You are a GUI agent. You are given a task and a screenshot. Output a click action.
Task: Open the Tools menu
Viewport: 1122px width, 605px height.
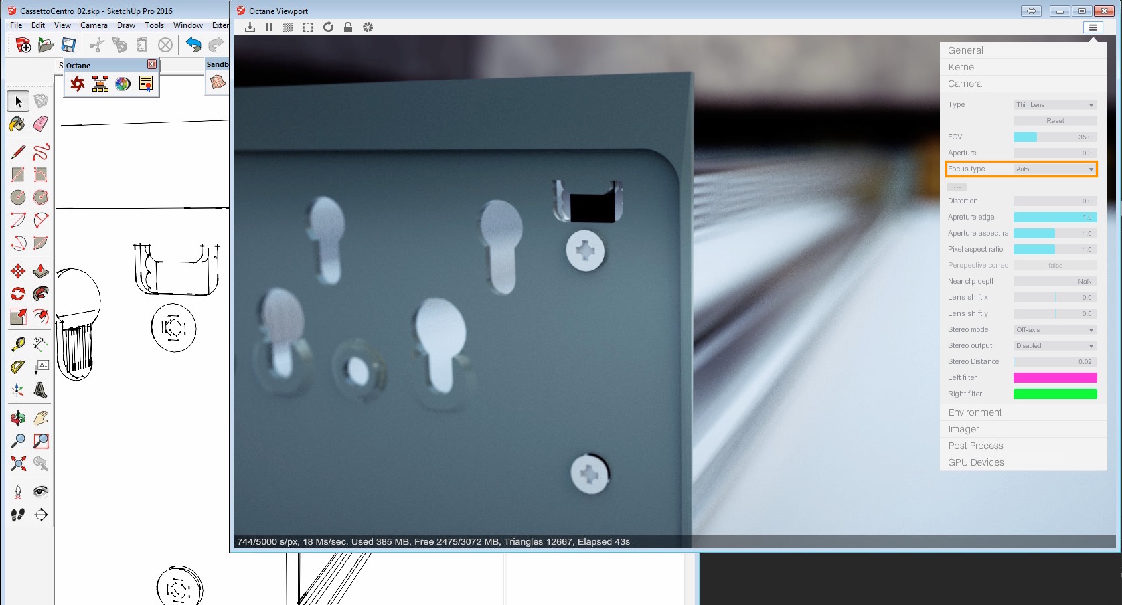(x=154, y=25)
